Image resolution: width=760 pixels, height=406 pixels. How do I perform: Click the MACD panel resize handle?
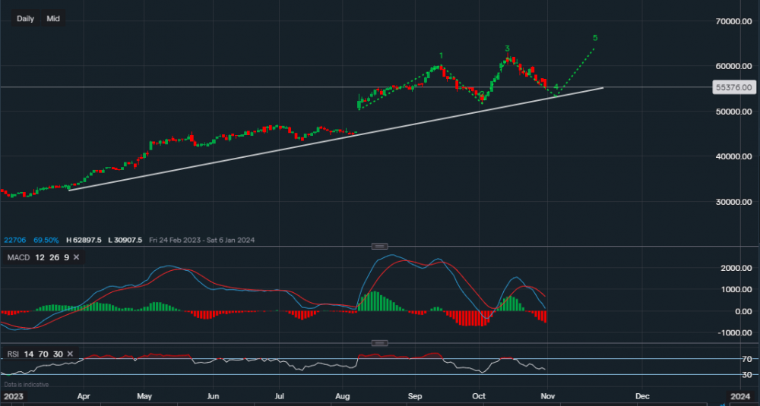pos(379,246)
